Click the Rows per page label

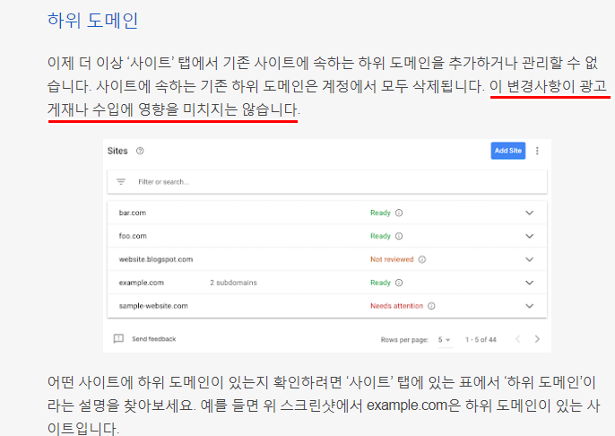(404, 340)
